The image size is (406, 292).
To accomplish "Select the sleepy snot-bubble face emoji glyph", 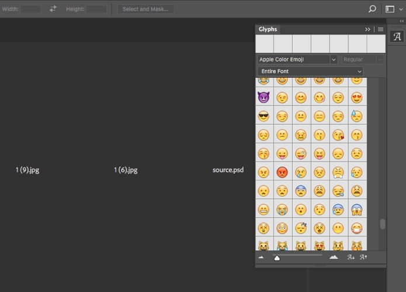I will coord(338,191).
